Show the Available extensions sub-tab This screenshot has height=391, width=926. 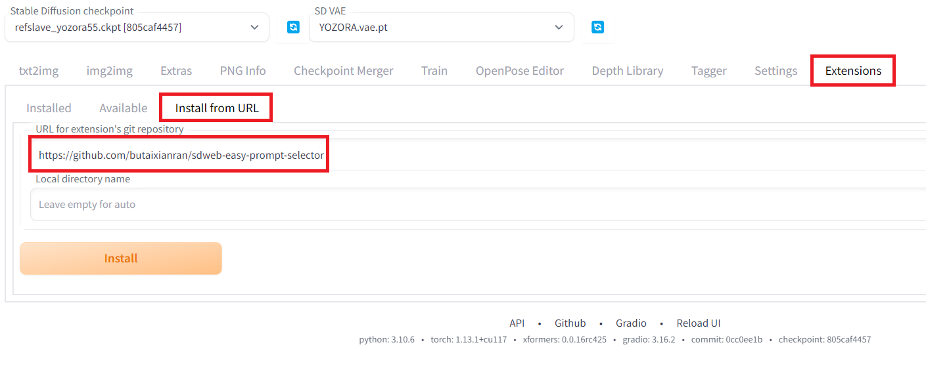tap(123, 108)
